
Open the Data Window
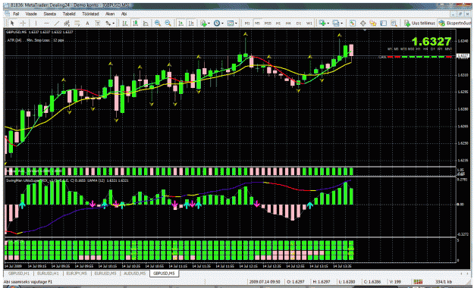coord(363,23)
